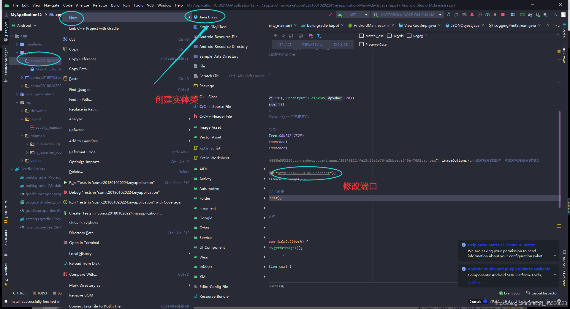Expand the manifests folder in project tree

click(17, 44)
